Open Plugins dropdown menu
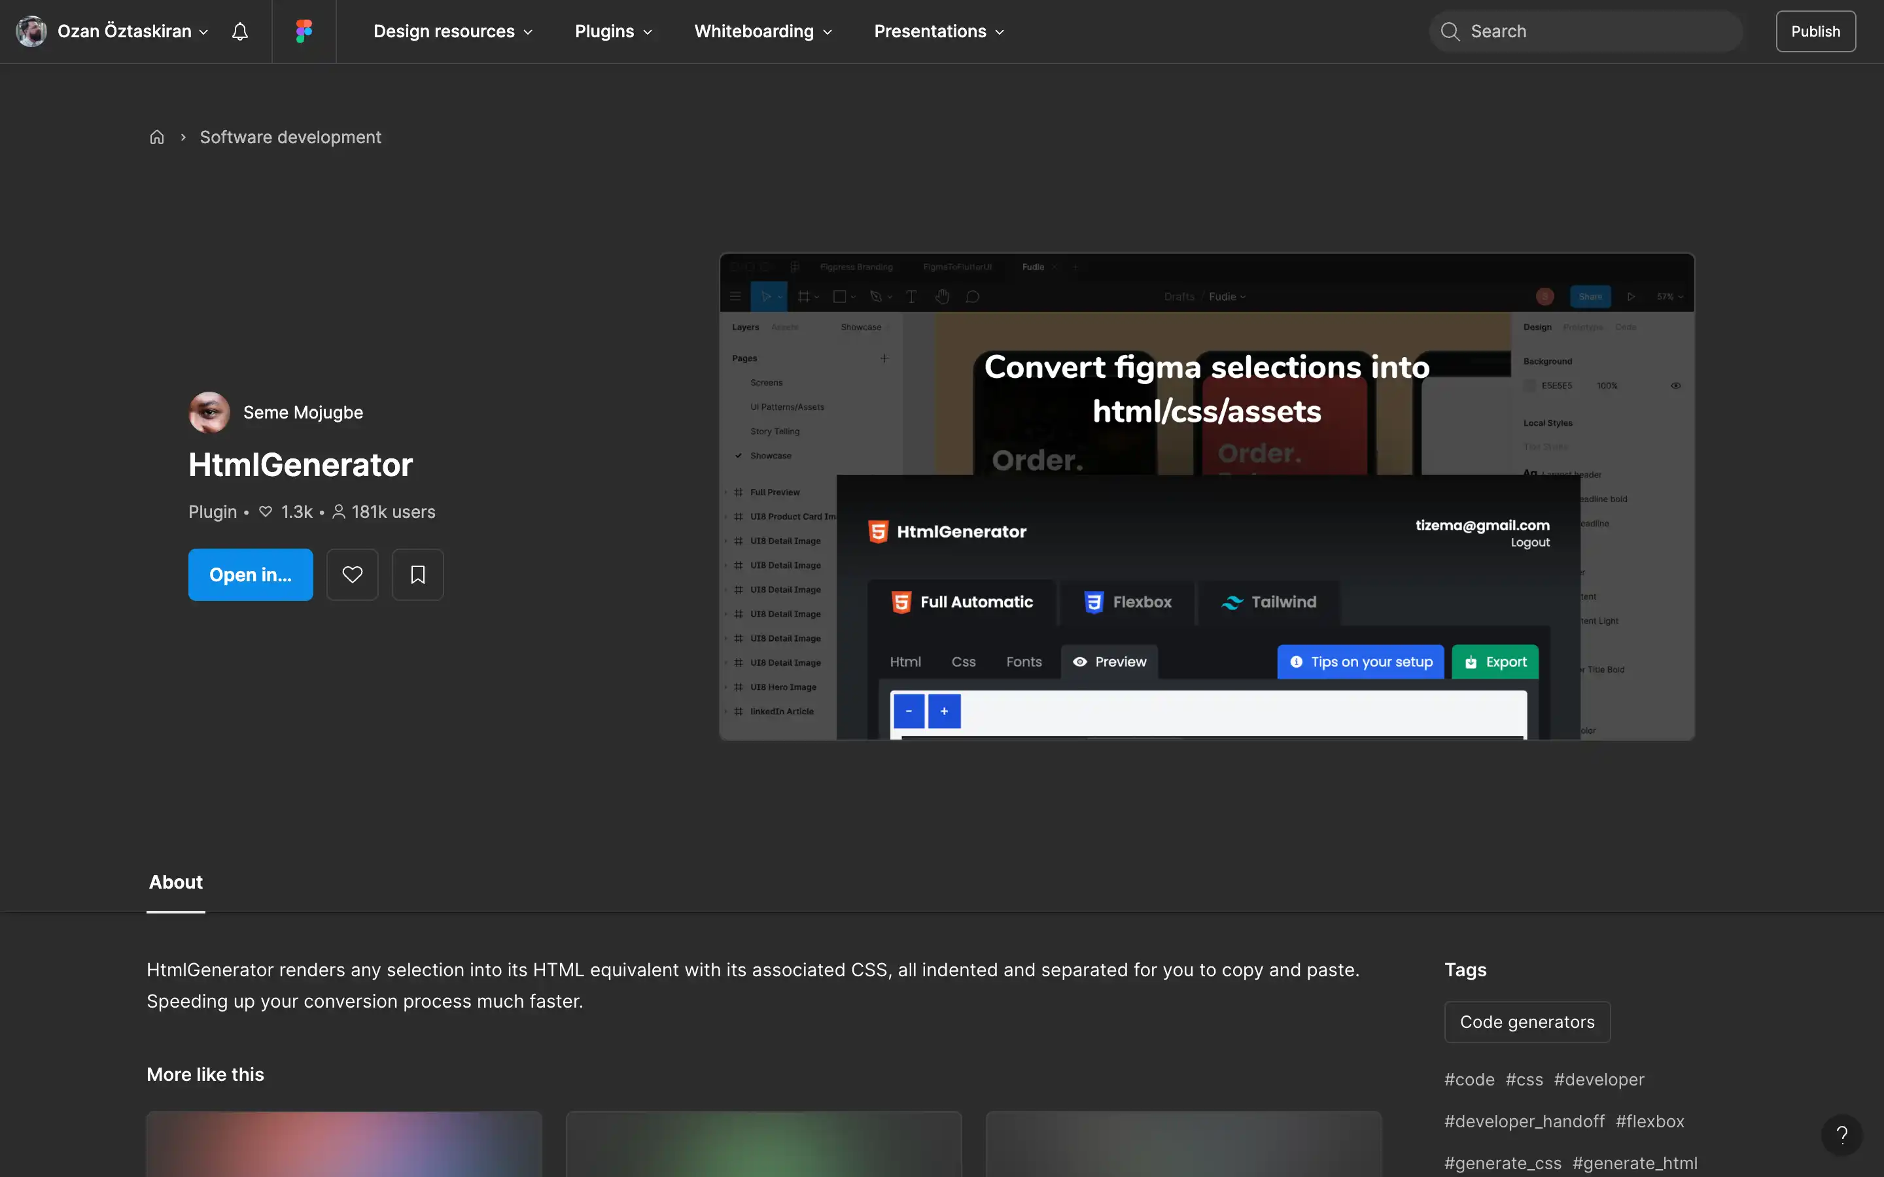Image resolution: width=1884 pixels, height=1177 pixels. 614,31
